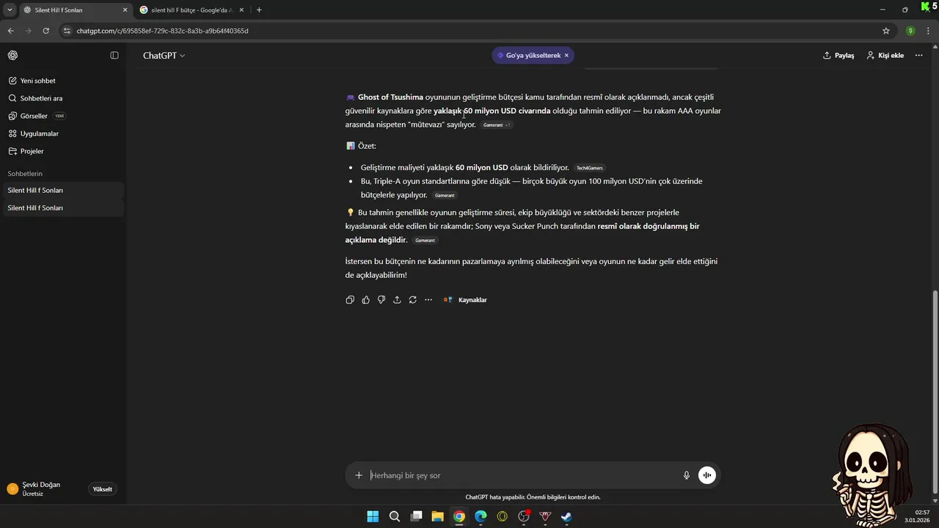Regenerate the response with the refresh icon
Viewport: 939px width, 528px height.
click(x=413, y=300)
